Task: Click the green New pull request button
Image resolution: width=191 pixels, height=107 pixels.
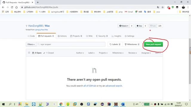Action: click(153, 44)
